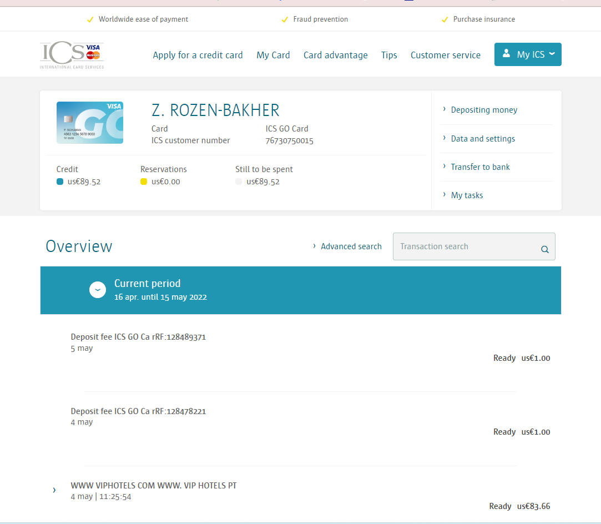601x524 pixels.
Task: Open My tasks link
Action: 467,195
